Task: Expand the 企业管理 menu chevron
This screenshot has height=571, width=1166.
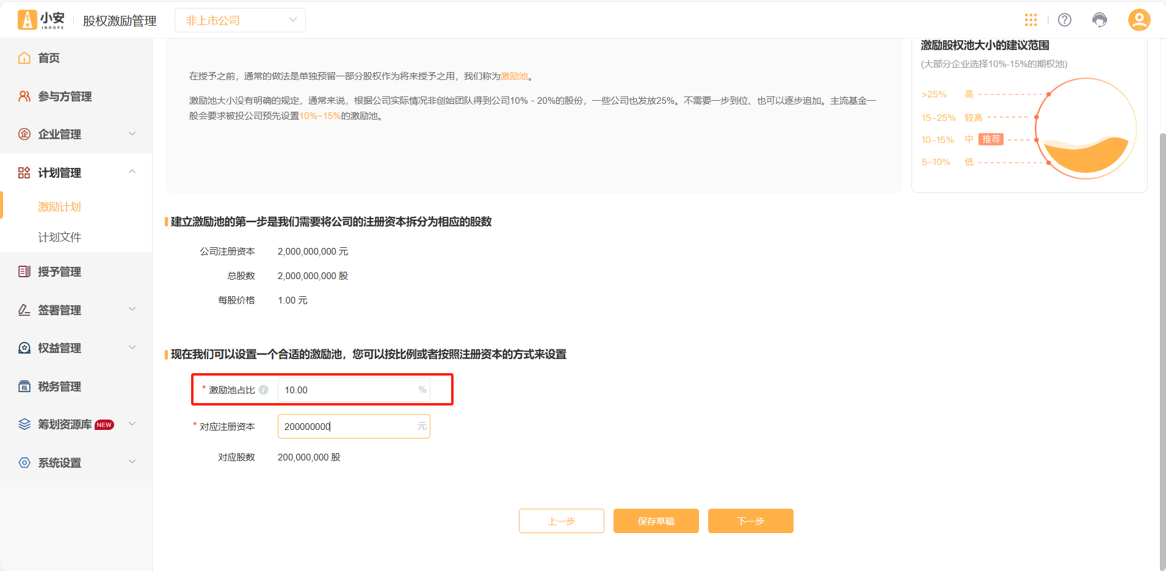Action: pos(132,134)
